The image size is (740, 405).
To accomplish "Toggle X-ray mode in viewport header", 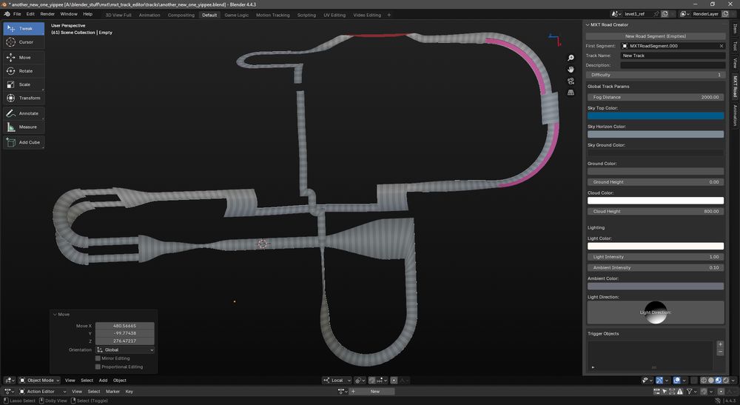I will (694, 381).
